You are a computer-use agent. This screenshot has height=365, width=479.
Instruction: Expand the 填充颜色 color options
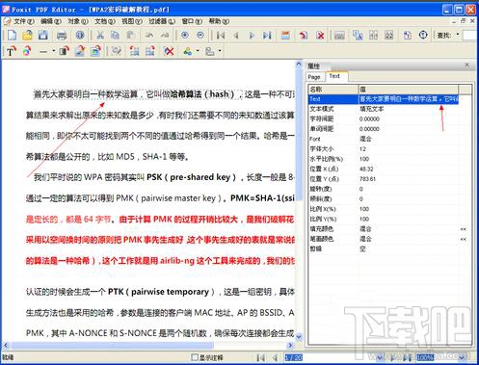tap(463, 229)
